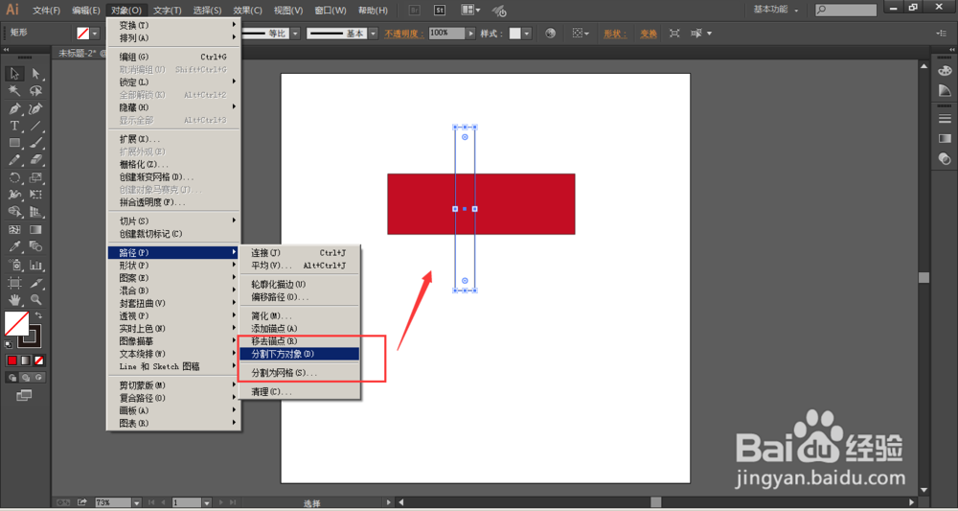Select the Scale tool

[36, 178]
